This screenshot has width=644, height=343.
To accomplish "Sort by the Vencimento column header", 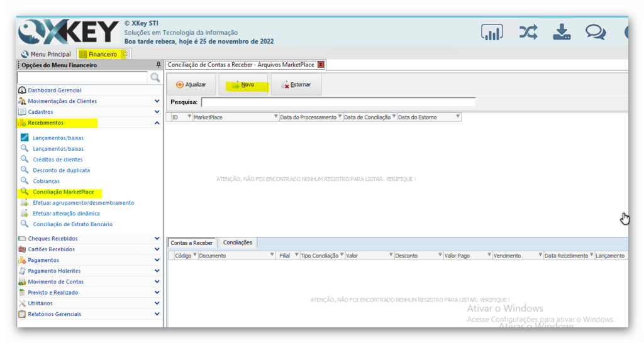I will (518, 255).
